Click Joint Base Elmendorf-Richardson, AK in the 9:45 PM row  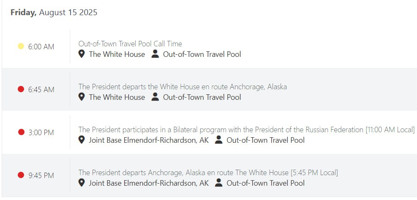149,183
